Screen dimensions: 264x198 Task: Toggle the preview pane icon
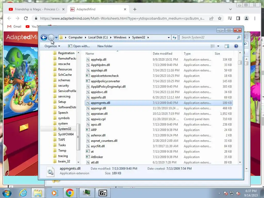point(227,46)
